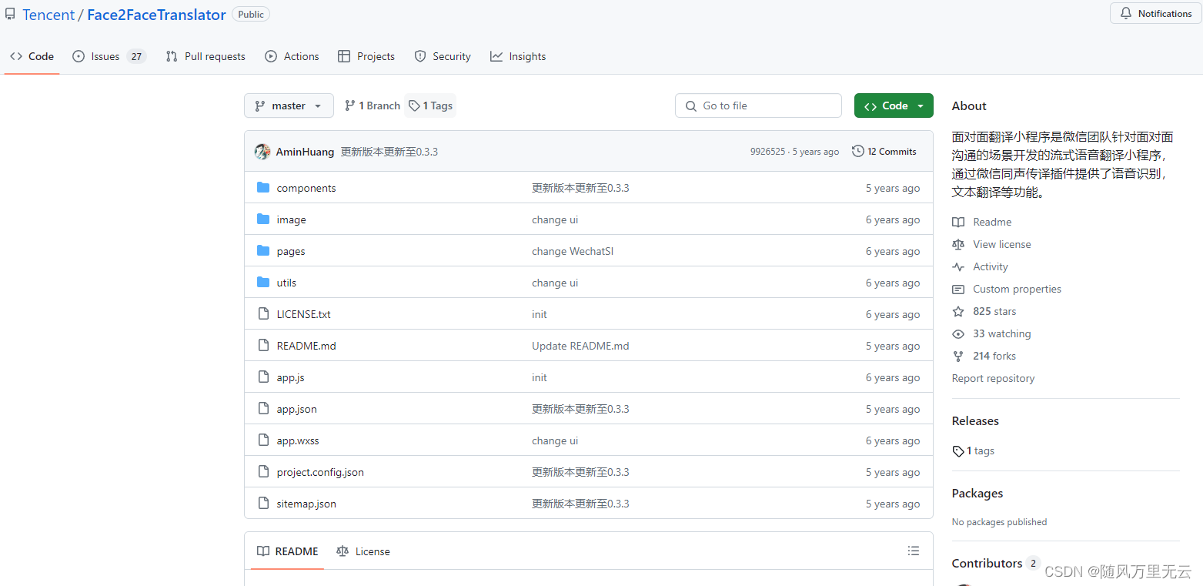Click the project.config.json file icon
Image resolution: width=1203 pixels, height=586 pixels.
(263, 471)
